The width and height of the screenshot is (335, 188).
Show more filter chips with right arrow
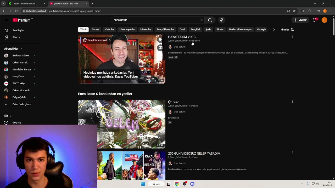click(x=274, y=30)
